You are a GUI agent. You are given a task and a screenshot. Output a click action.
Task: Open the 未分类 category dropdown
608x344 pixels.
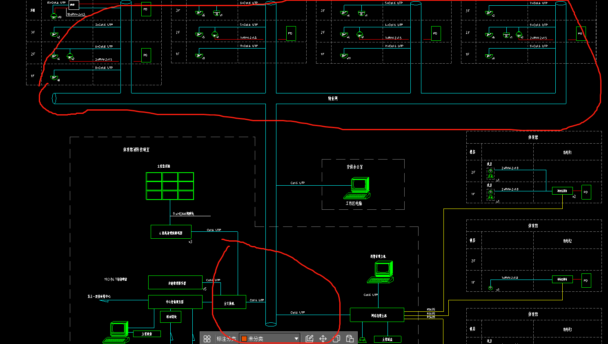pos(269,339)
